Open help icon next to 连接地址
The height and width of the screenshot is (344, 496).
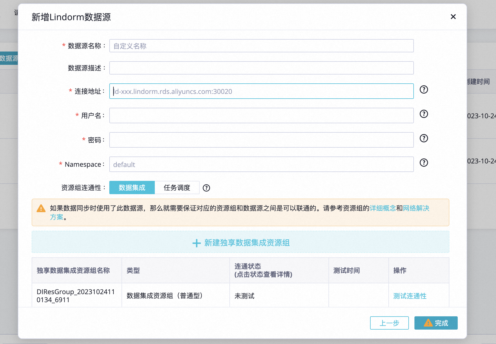coord(424,89)
